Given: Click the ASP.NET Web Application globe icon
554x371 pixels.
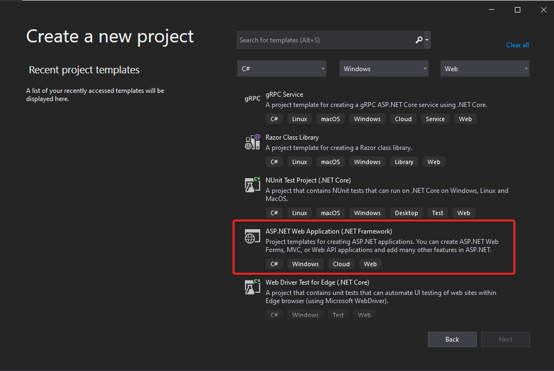Looking at the screenshot, I should tap(252, 236).
